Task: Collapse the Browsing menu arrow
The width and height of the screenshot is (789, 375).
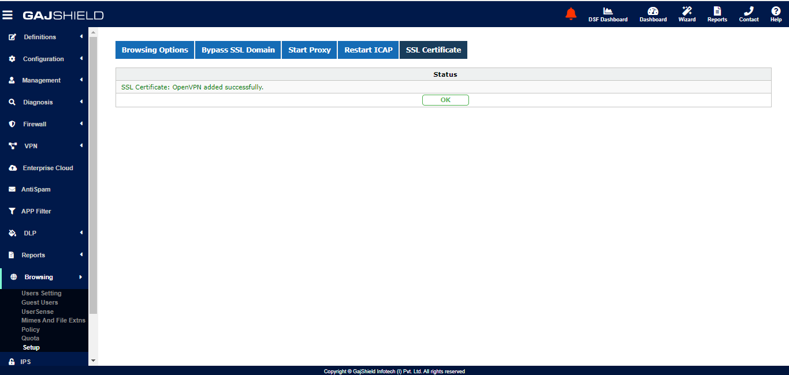Action: click(x=81, y=277)
